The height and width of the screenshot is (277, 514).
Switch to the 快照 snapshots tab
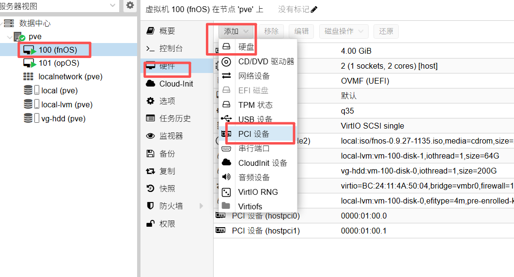(x=167, y=189)
